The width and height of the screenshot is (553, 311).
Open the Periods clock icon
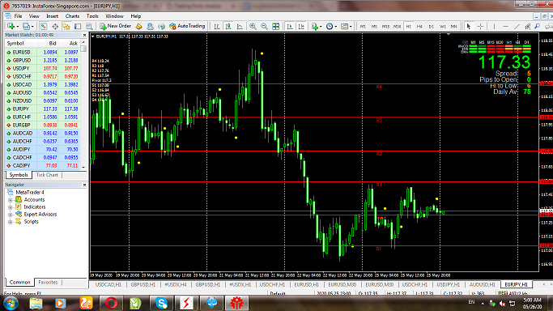[x=330, y=26]
